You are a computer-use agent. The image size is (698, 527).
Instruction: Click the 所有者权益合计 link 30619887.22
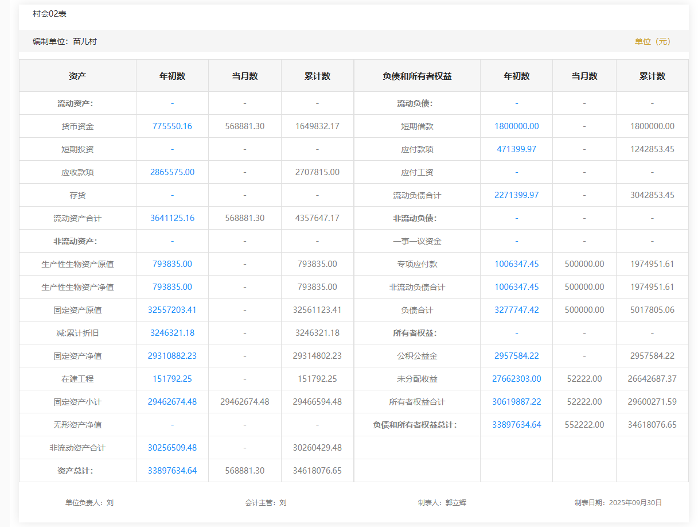516,402
